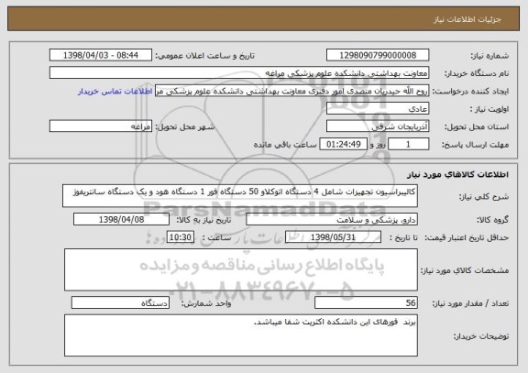This screenshot has width=528, height=373.
Task: Click the label 'ایجاد کننده درخواست:'
Action: click(x=470, y=92)
